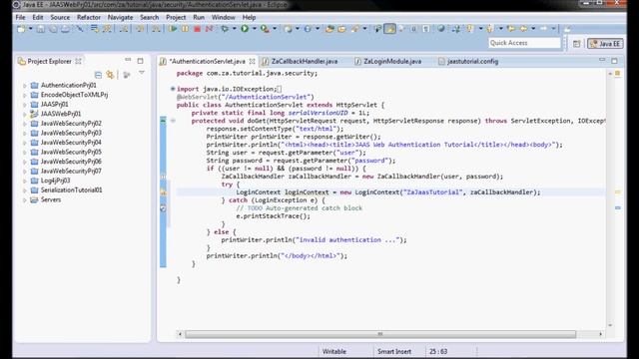
Task: Expand the JAASWebPrj01 project node
Action: pos(25,114)
